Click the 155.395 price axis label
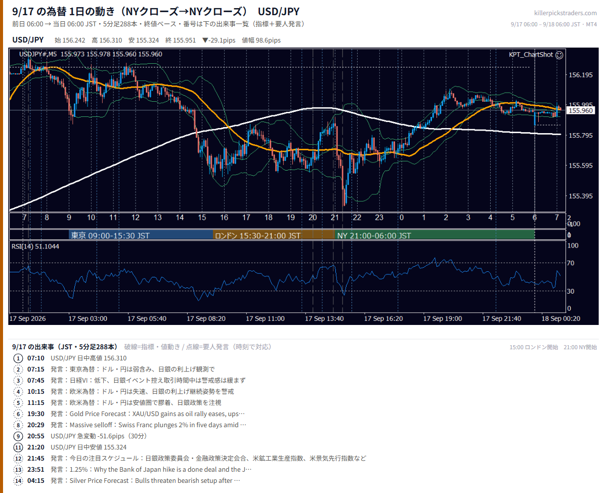This screenshot has height=493, width=607. tap(581, 196)
